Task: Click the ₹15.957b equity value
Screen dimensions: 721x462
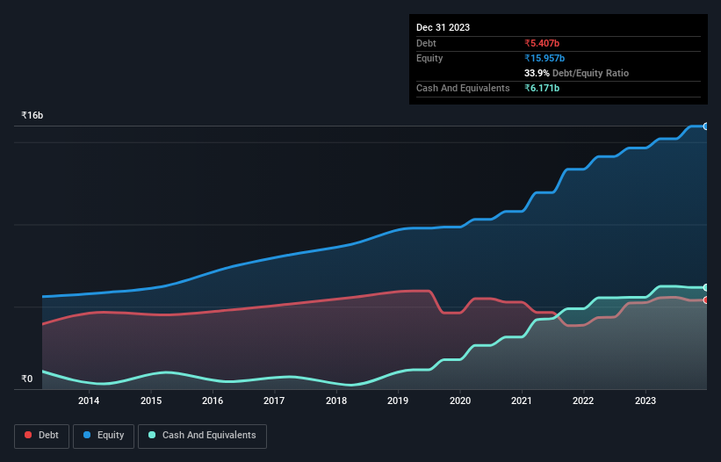Action: (x=544, y=58)
